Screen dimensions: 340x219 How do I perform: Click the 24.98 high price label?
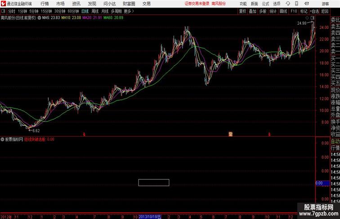pyautogui.click(x=302, y=23)
